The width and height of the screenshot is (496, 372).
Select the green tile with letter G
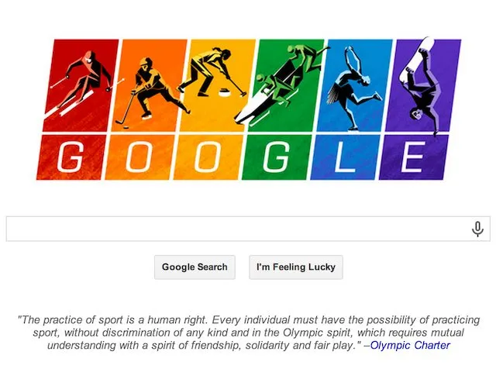coord(277,157)
